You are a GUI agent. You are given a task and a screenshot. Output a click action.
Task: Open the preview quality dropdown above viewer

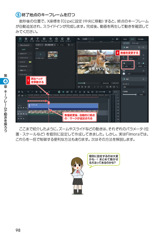coord(87,39)
